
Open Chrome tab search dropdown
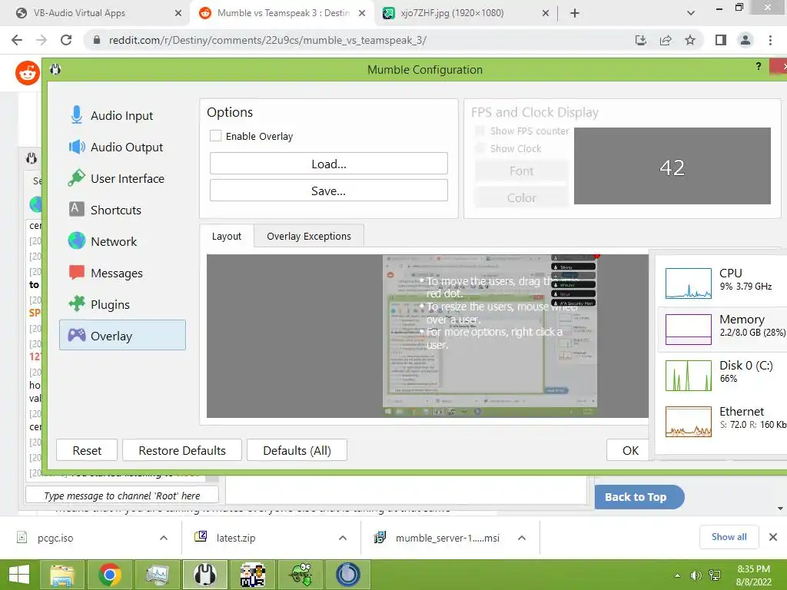pos(691,13)
